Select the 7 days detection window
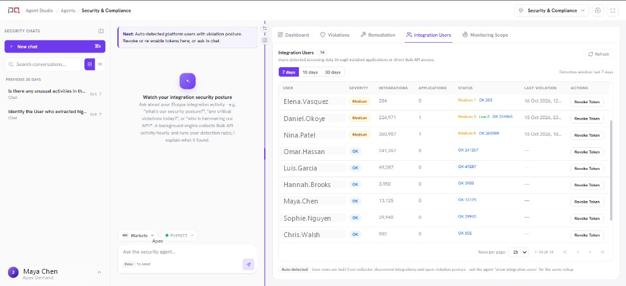The height and width of the screenshot is (286, 626). [289, 72]
